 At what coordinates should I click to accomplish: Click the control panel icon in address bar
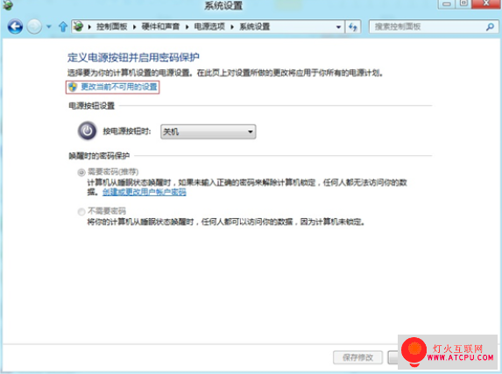click(x=78, y=26)
